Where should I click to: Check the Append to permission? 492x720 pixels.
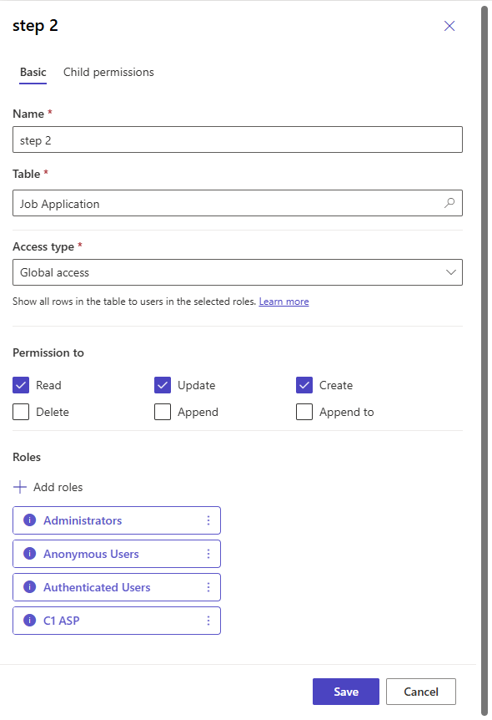(304, 412)
